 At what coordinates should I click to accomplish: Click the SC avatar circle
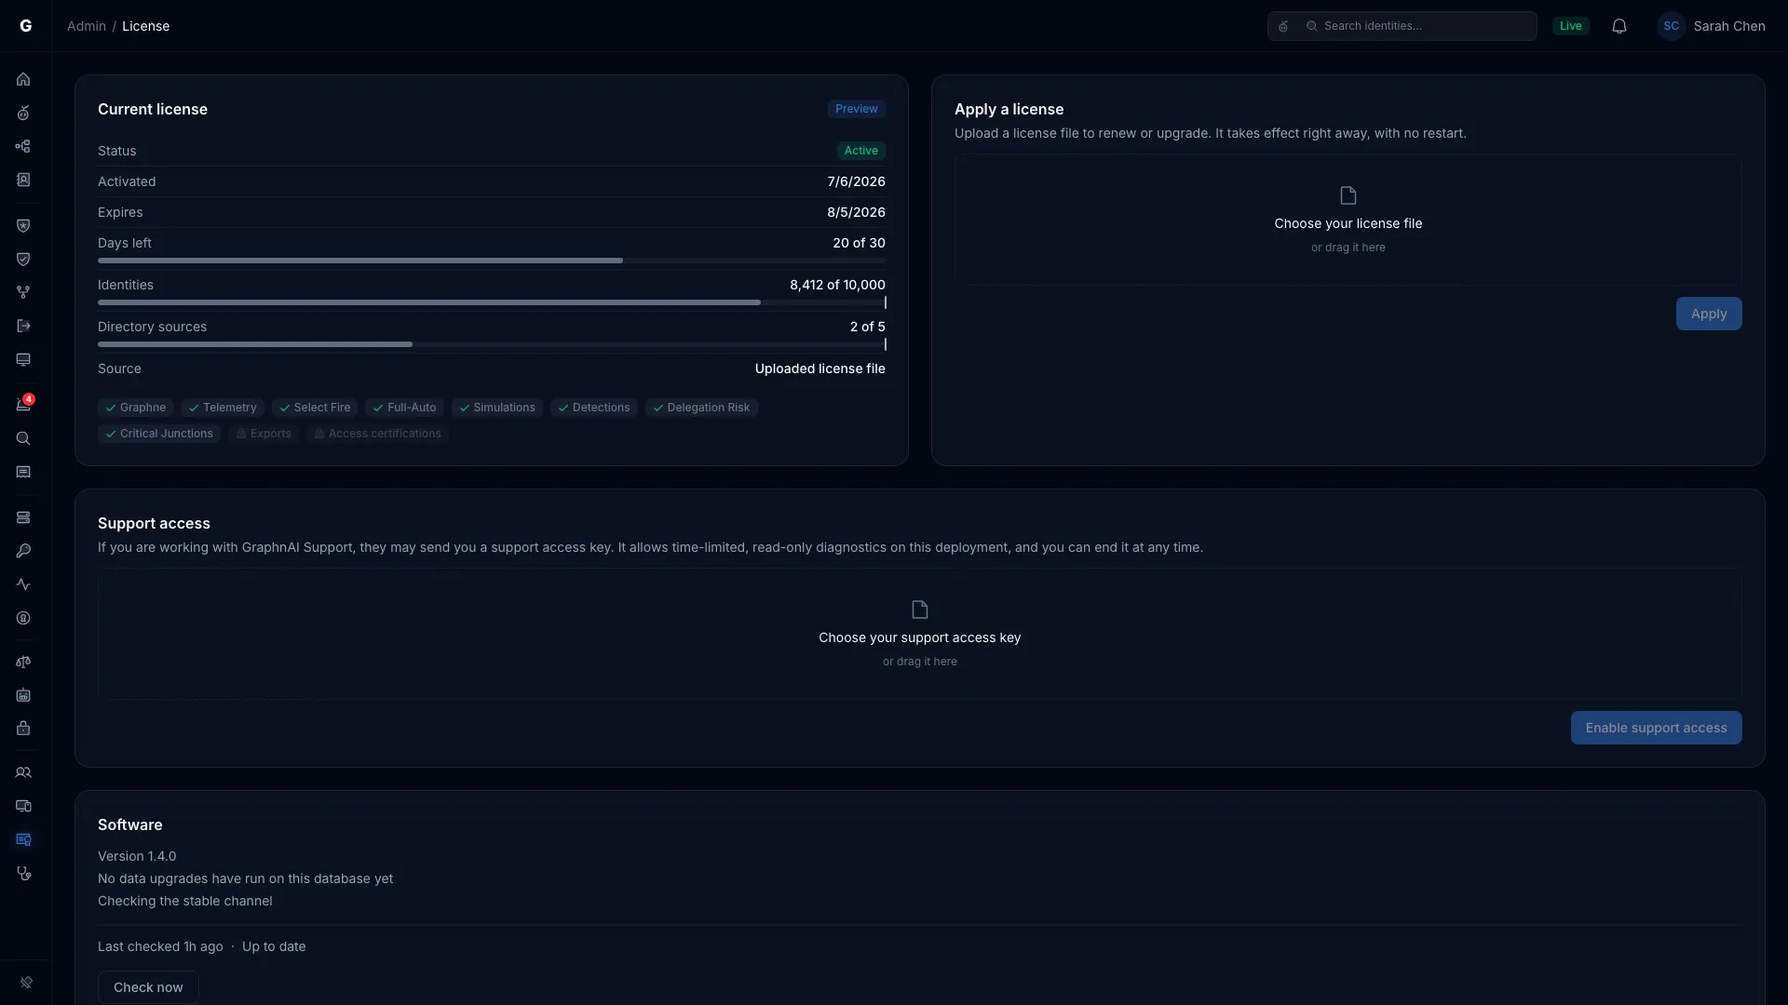[1672, 26]
